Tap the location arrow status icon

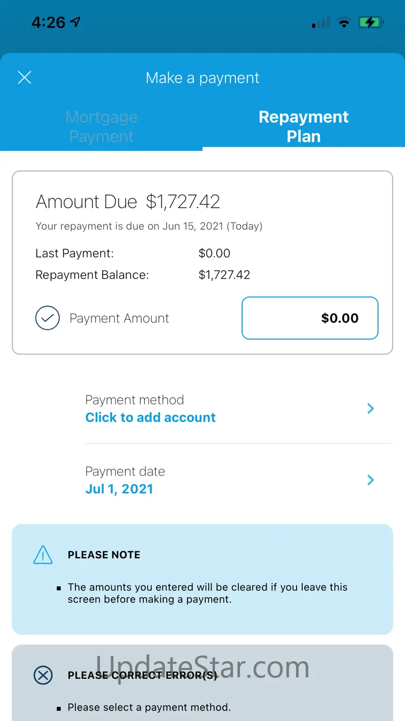[76, 22]
